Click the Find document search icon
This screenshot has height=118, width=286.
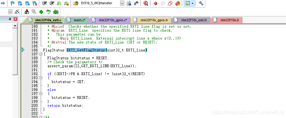pos(129,3)
